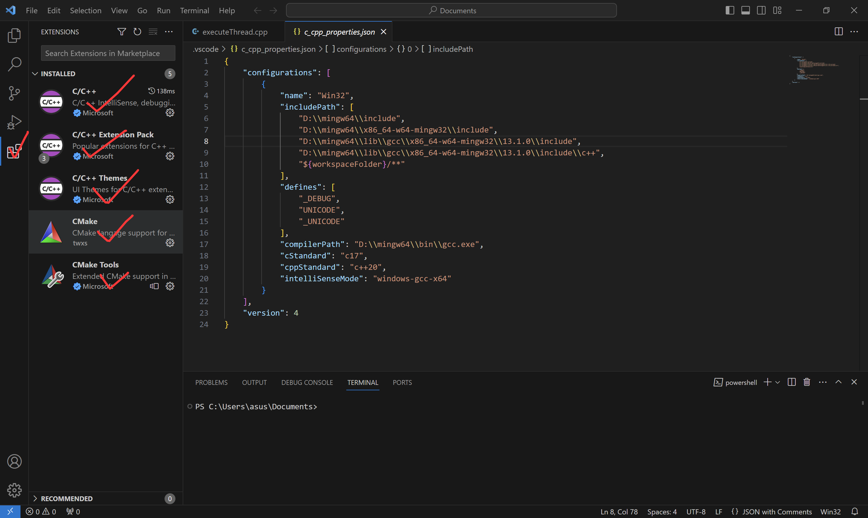Click JSON with Comments language mode
Viewport: 868px width, 518px height.
click(x=776, y=512)
